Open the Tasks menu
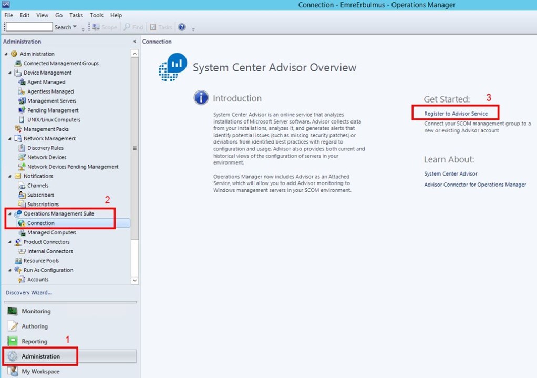The image size is (537, 378). pos(76,15)
